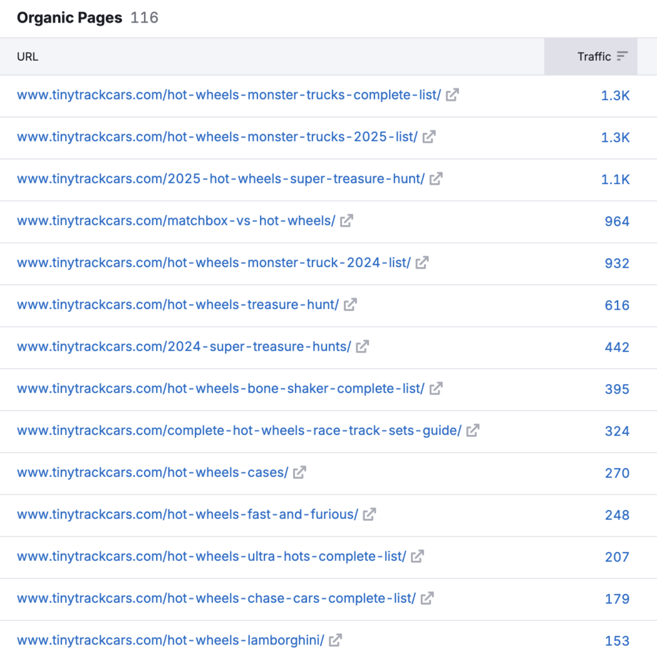
Task: Open external link icon for hot-wheels-lamborghini
Action: (x=336, y=640)
